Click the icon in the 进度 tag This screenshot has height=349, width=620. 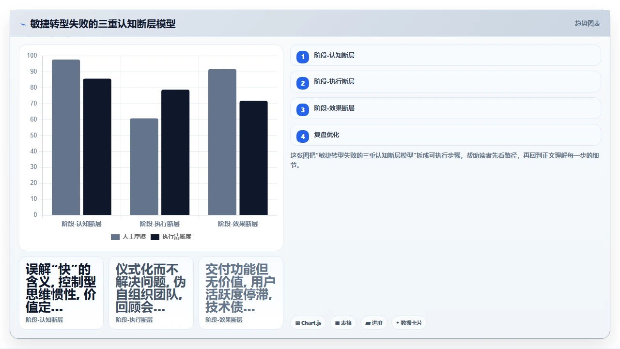(368, 323)
